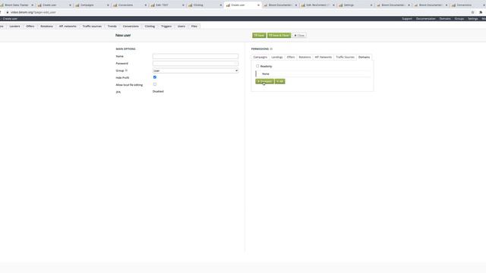The width and height of the screenshot is (486, 273).
Task: Switch to the Edit: RevContent browser tab
Action: pyautogui.click(x=317, y=5)
